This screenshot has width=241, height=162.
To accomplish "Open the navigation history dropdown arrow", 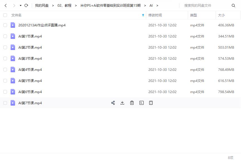I will pos(21,6).
